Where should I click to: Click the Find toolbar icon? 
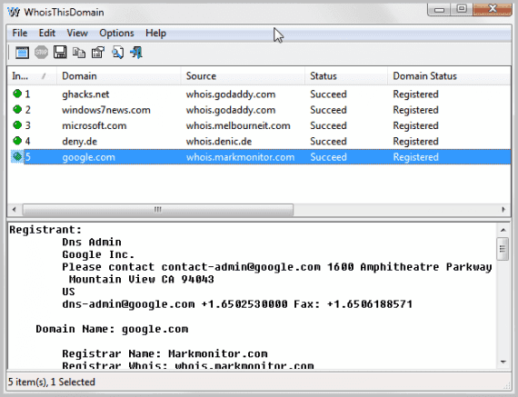(x=117, y=53)
